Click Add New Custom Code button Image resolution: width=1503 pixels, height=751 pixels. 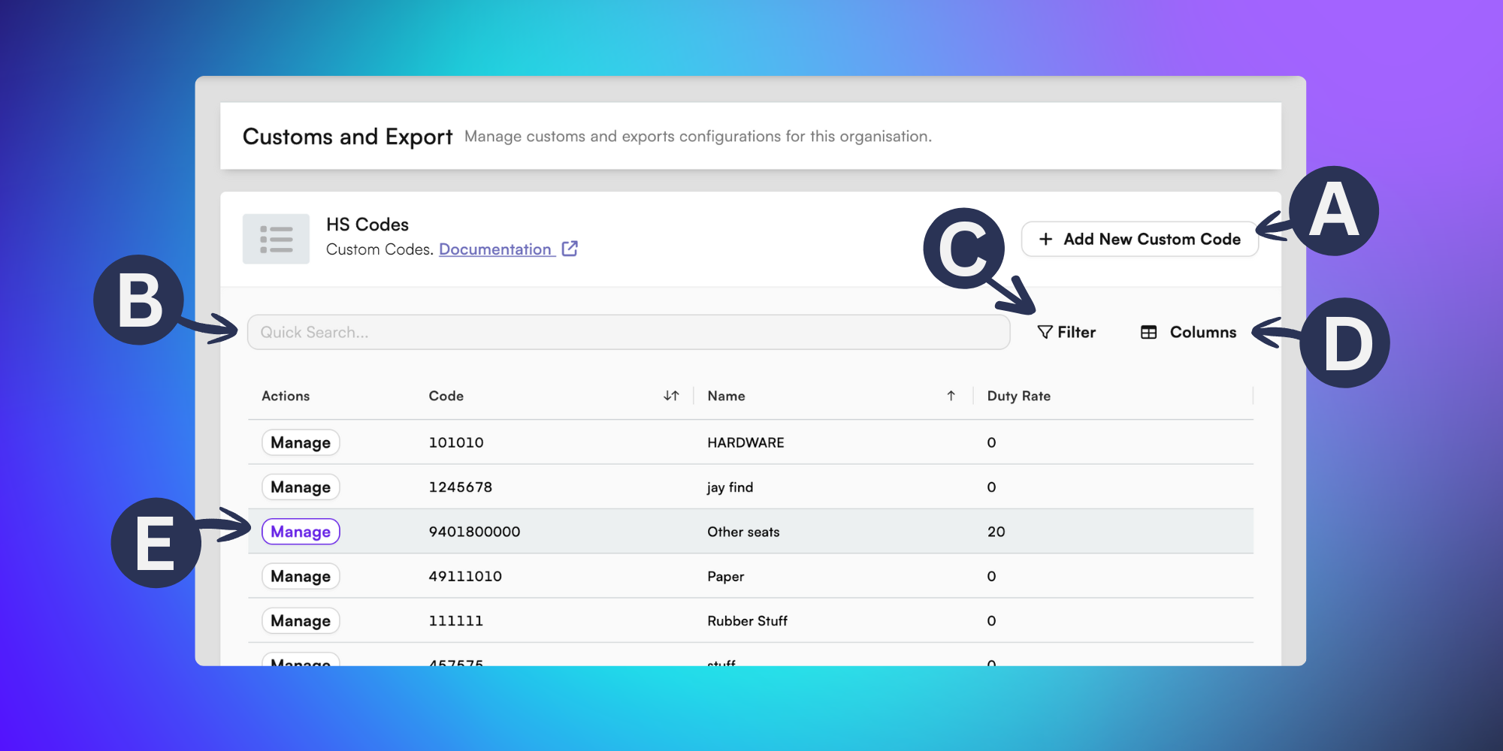pyautogui.click(x=1139, y=239)
